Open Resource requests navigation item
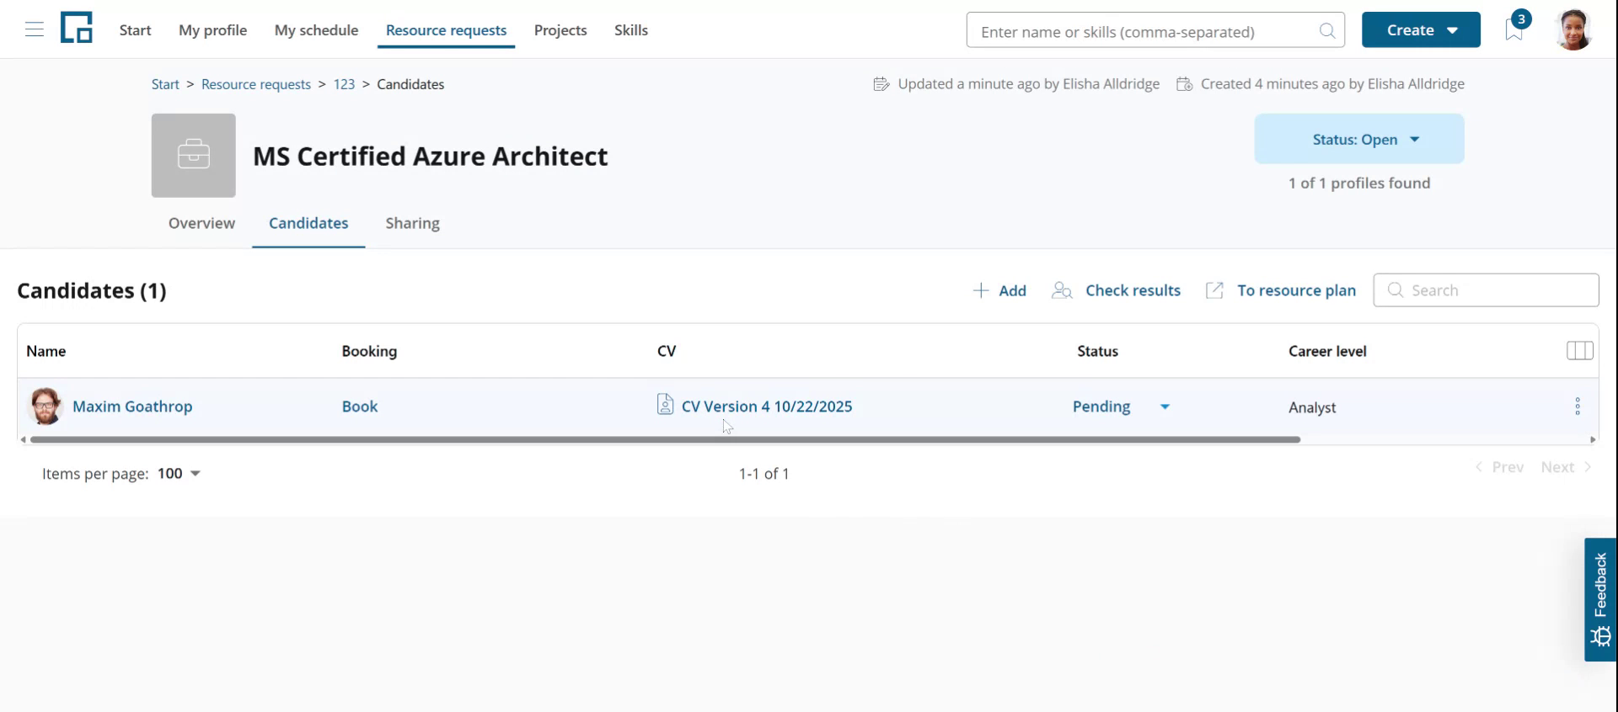1618x712 pixels. pyautogui.click(x=447, y=30)
